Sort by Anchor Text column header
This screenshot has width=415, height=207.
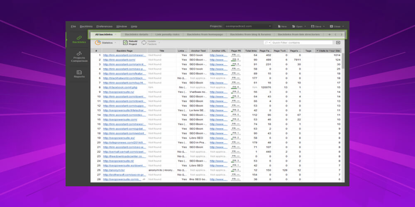point(198,51)
